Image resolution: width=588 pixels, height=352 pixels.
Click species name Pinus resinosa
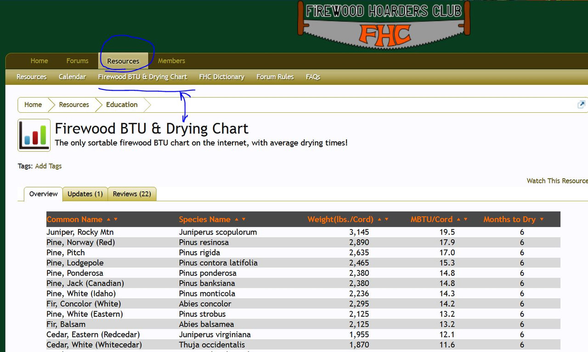click(x=204, y=242)
